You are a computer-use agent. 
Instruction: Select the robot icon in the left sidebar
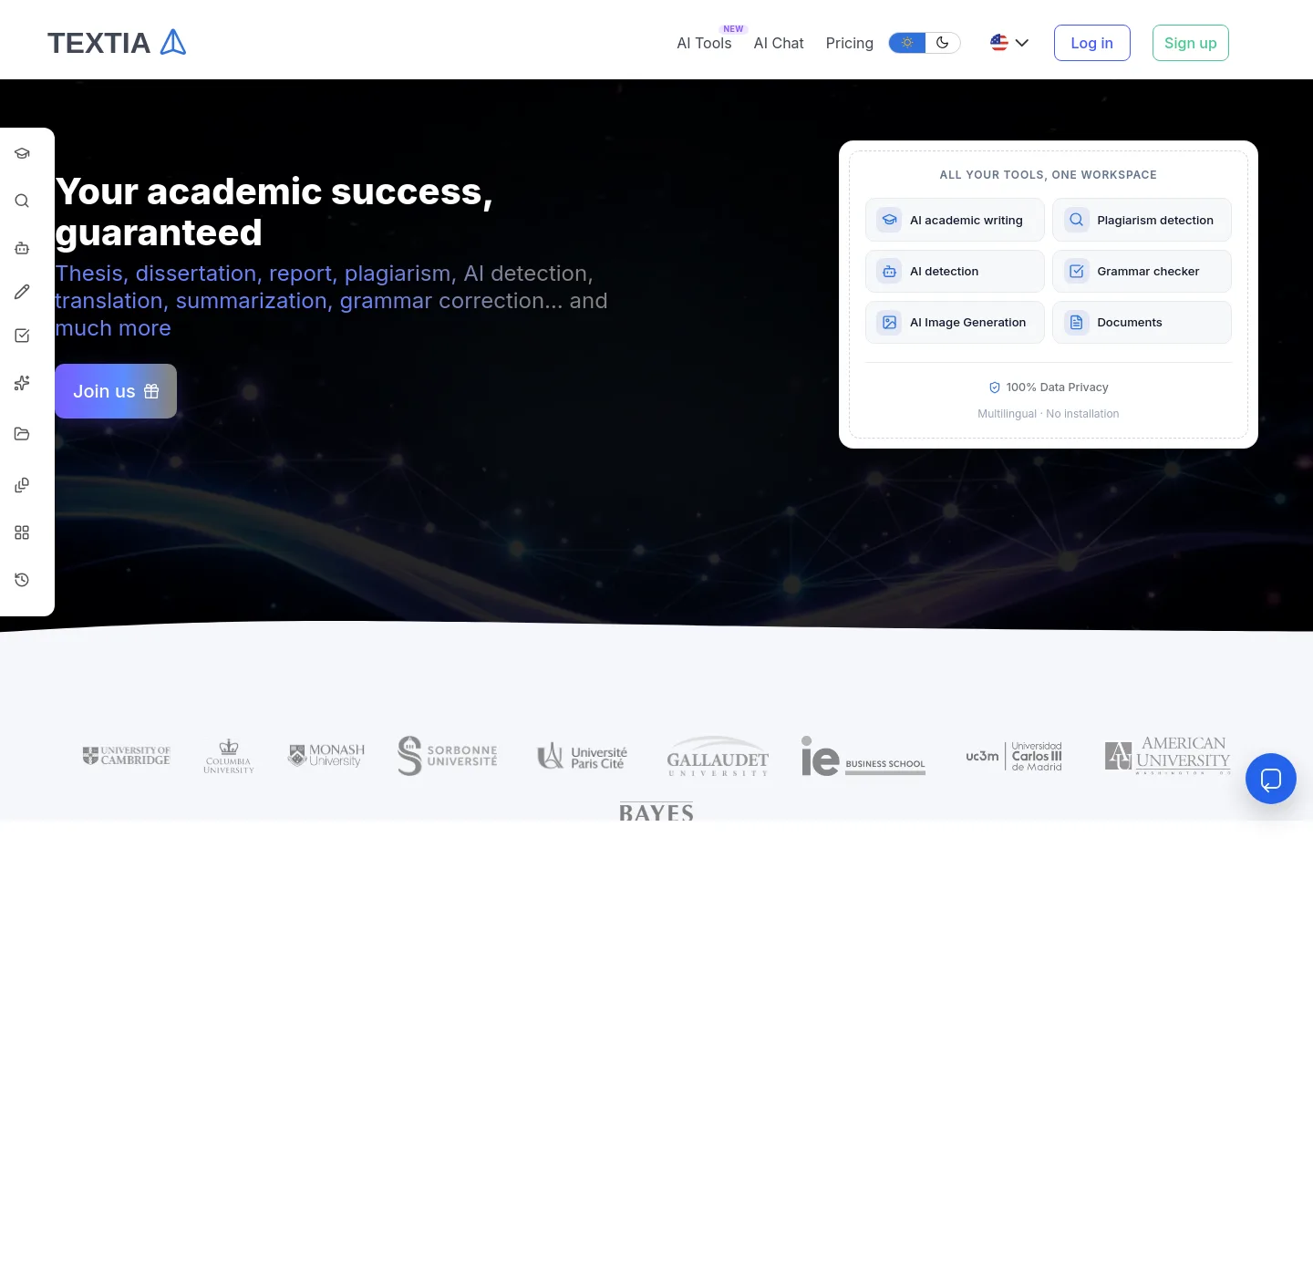pos(22,248)
